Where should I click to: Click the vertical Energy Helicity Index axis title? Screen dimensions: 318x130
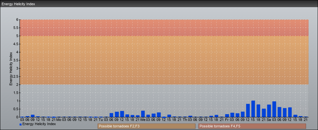11,69
